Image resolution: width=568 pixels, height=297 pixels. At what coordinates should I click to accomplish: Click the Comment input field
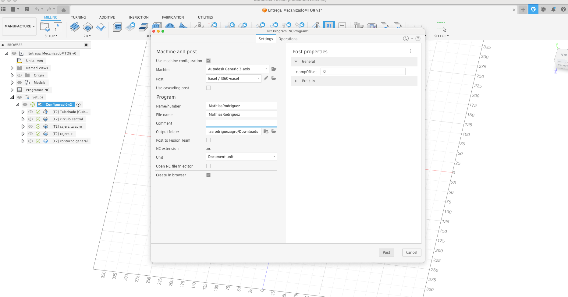click(x=242, y=123)
